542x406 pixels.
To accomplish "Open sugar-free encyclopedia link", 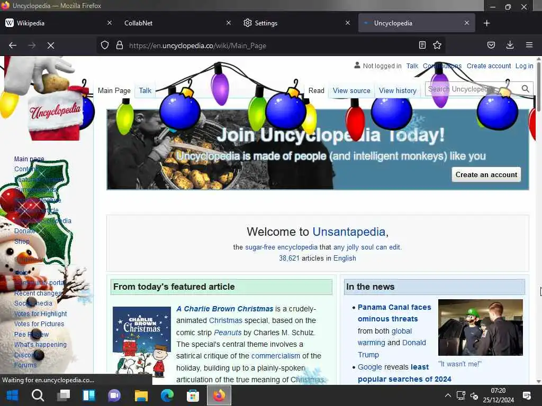I will coord(281,247).
